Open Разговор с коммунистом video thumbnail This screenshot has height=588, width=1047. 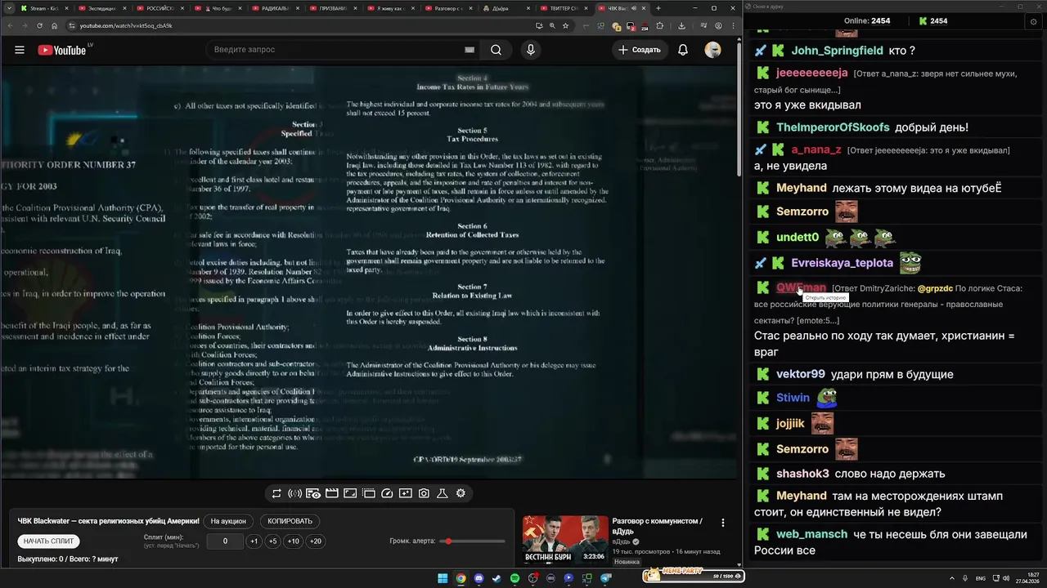566,541
